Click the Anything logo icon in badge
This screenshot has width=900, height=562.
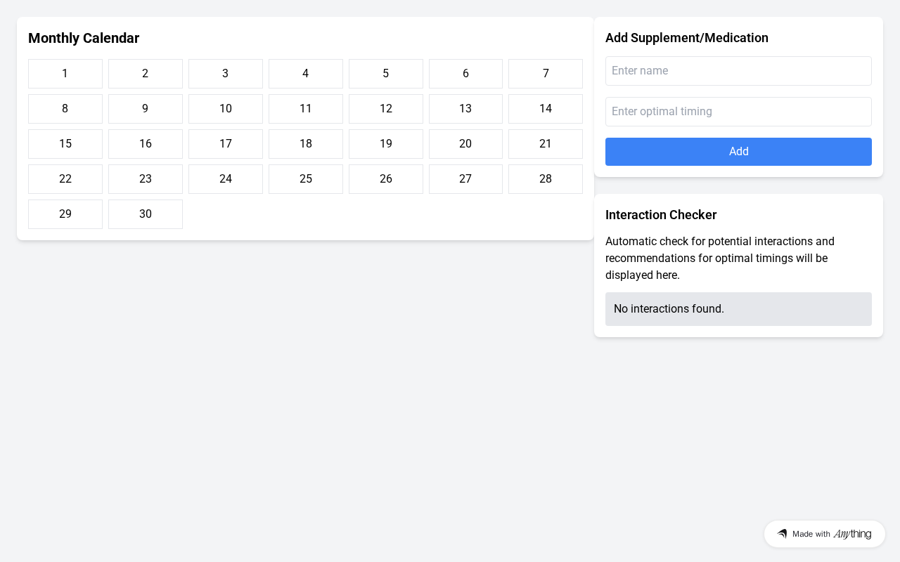(782, 534)
